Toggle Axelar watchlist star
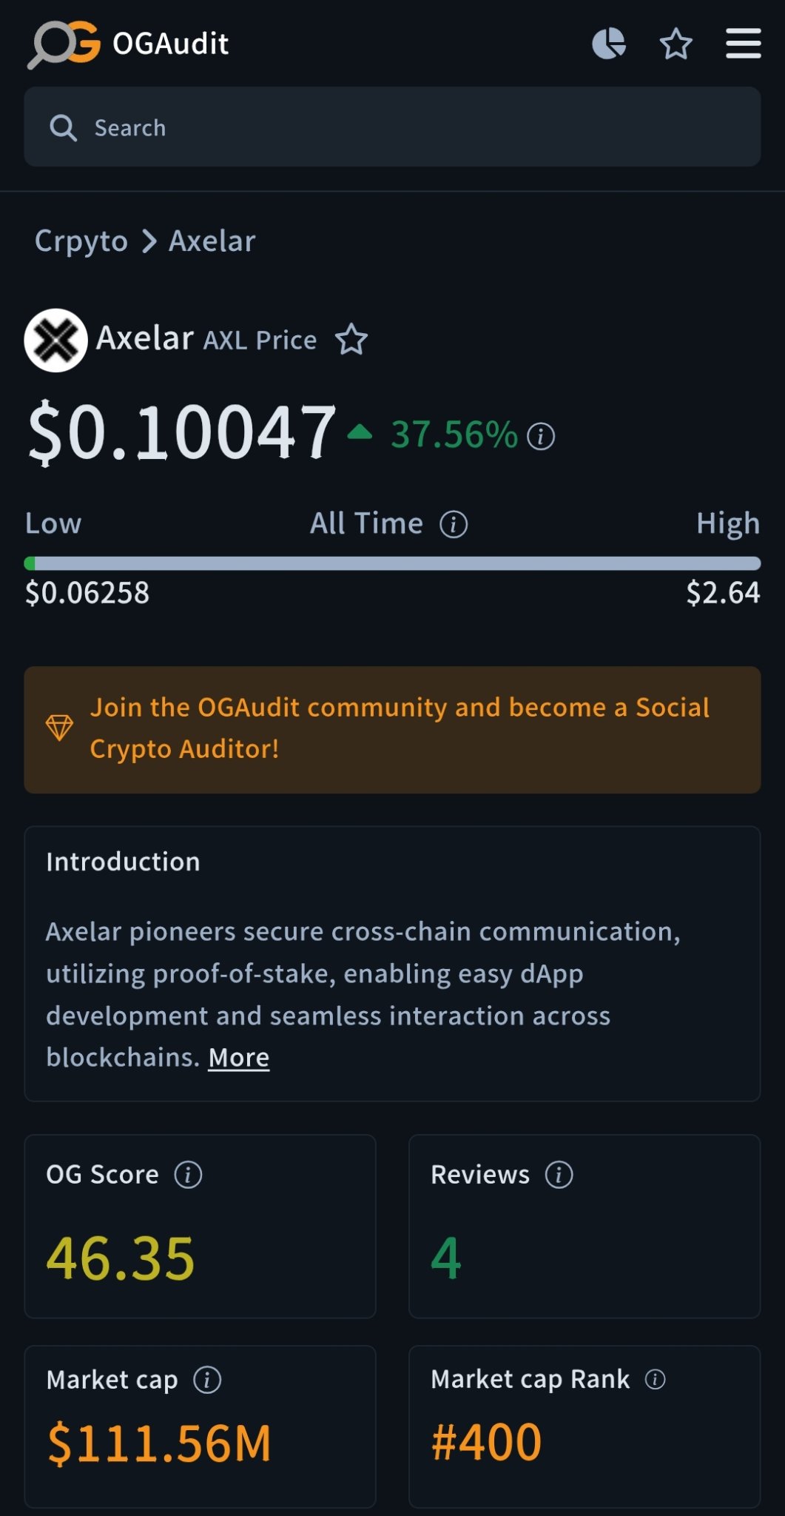This screenshot has width=785, height=1516. click(351, 340)
